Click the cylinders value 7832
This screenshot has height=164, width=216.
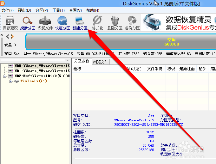(150, 132)
